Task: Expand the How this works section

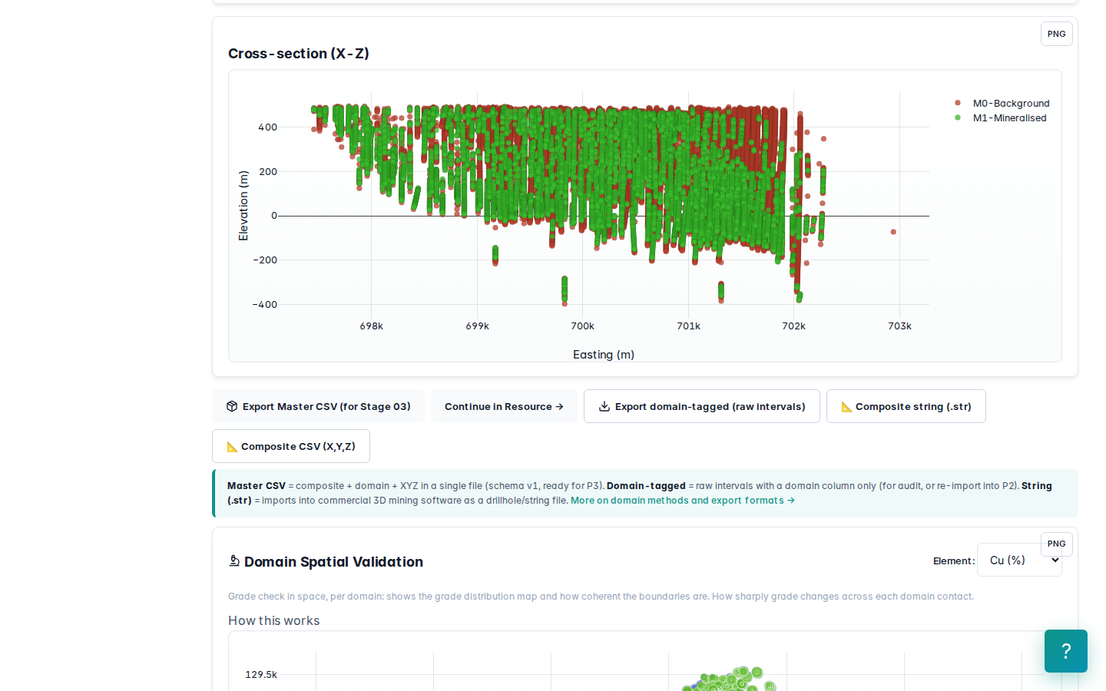Action: click(x=273, y=620)
